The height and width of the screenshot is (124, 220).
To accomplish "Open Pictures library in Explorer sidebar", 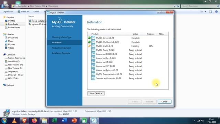I will [10, 44].
